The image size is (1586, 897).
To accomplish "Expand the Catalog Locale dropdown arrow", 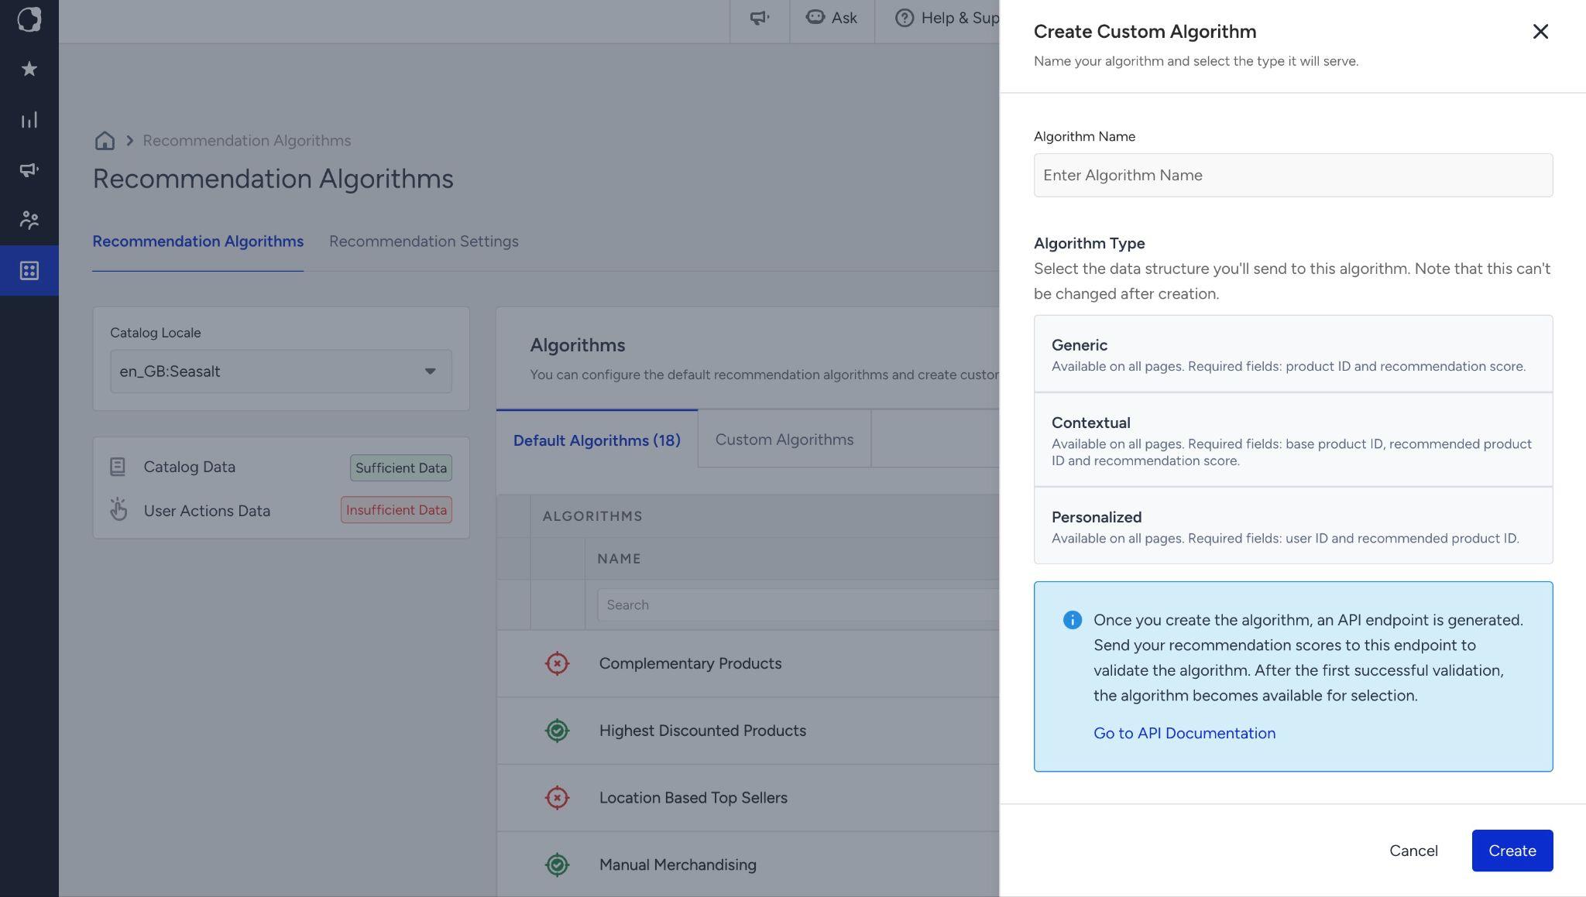I will [430, 371].
